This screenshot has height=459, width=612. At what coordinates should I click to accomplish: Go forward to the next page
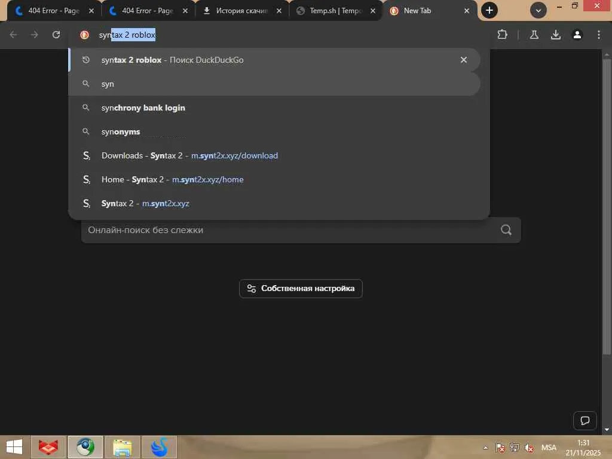[34, 35]
